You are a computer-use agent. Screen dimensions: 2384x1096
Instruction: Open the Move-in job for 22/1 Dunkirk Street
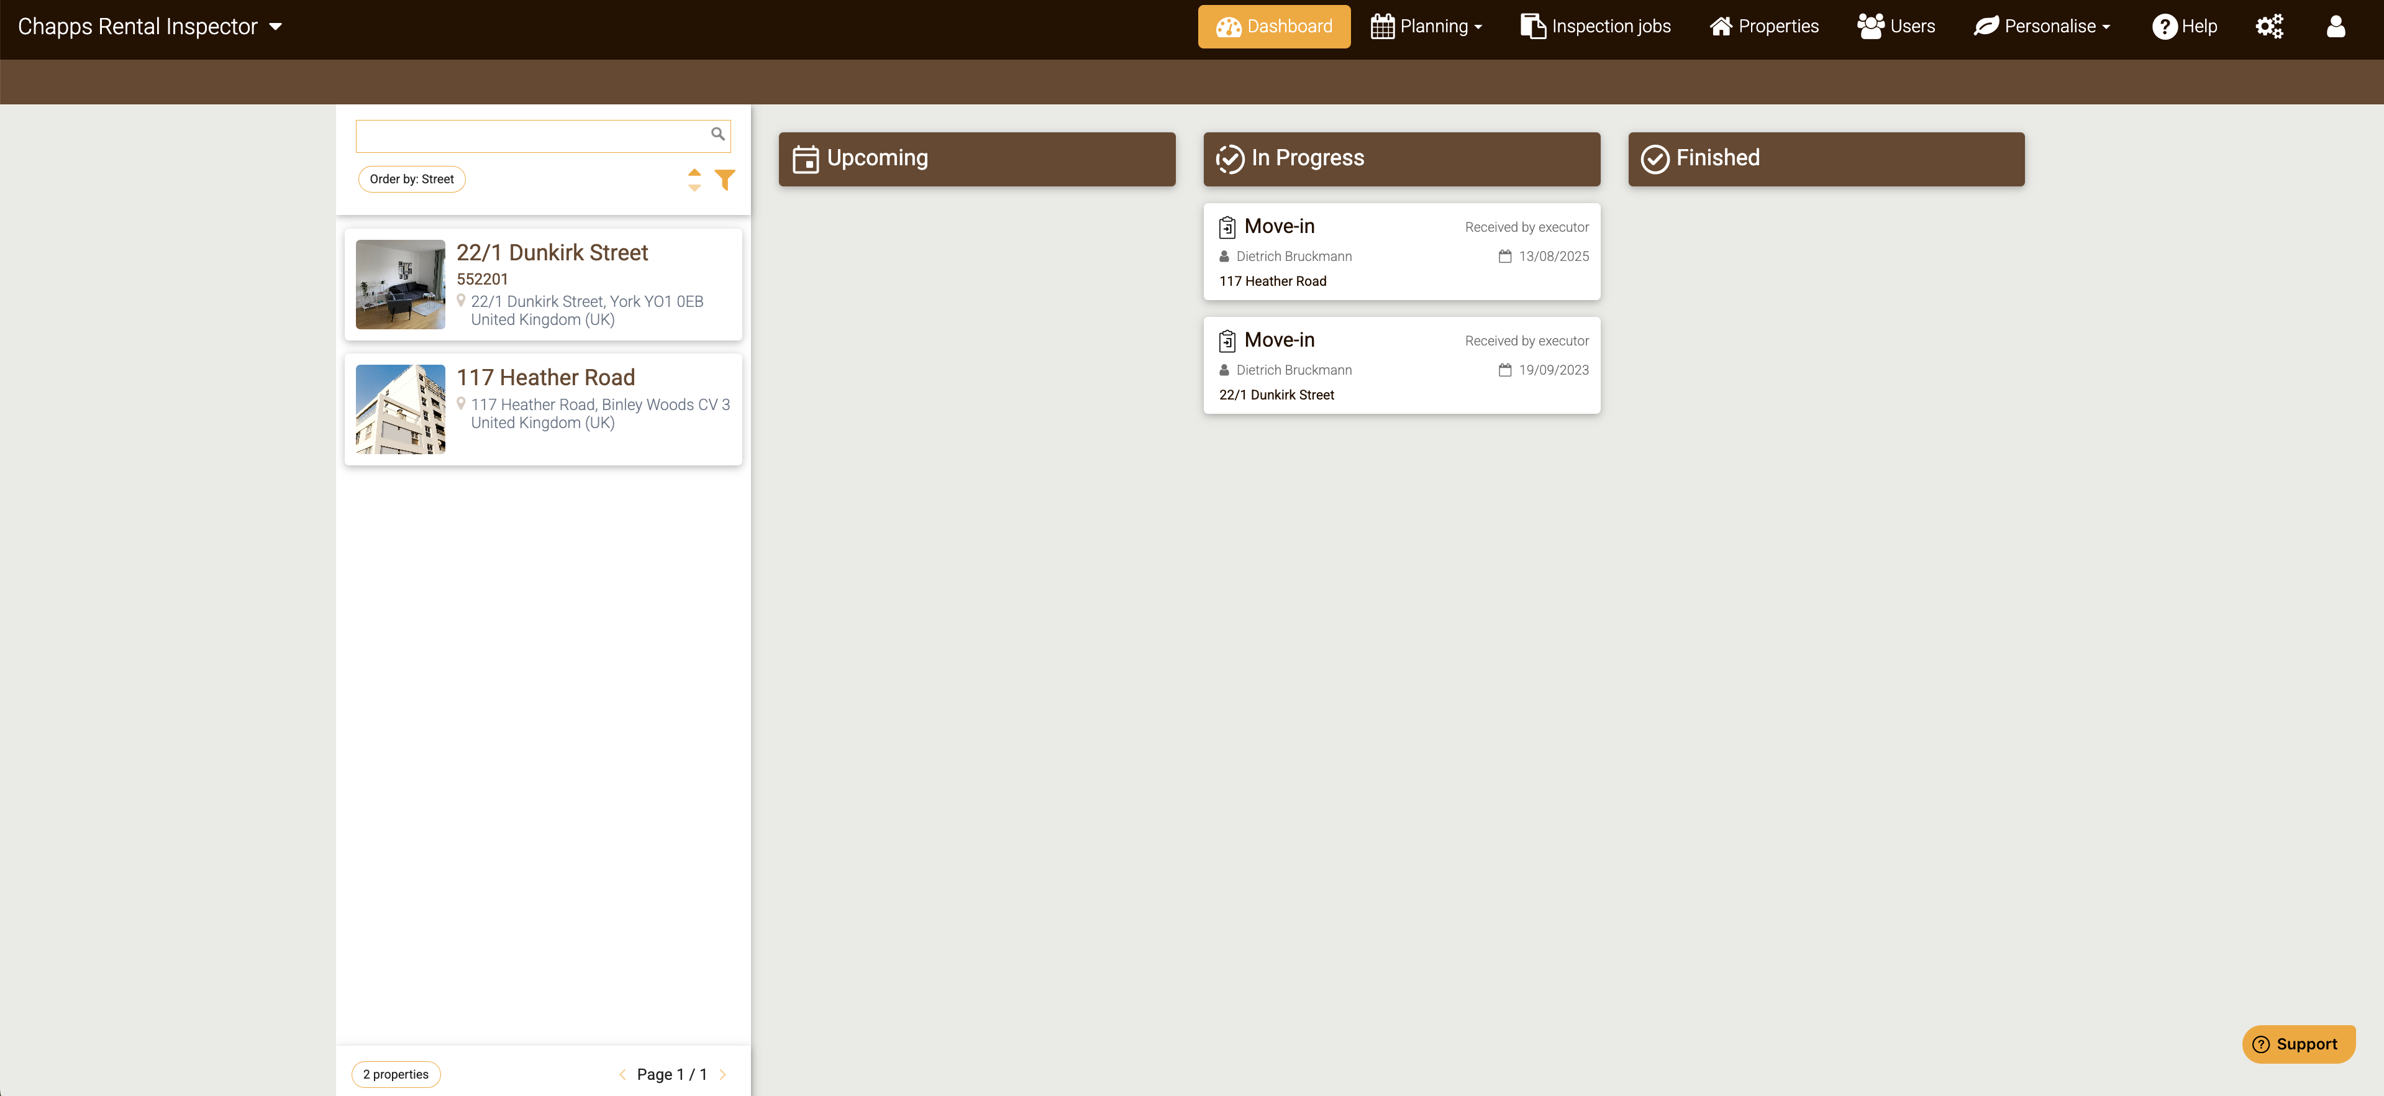pyautogui.click(x=1402, y=365)
